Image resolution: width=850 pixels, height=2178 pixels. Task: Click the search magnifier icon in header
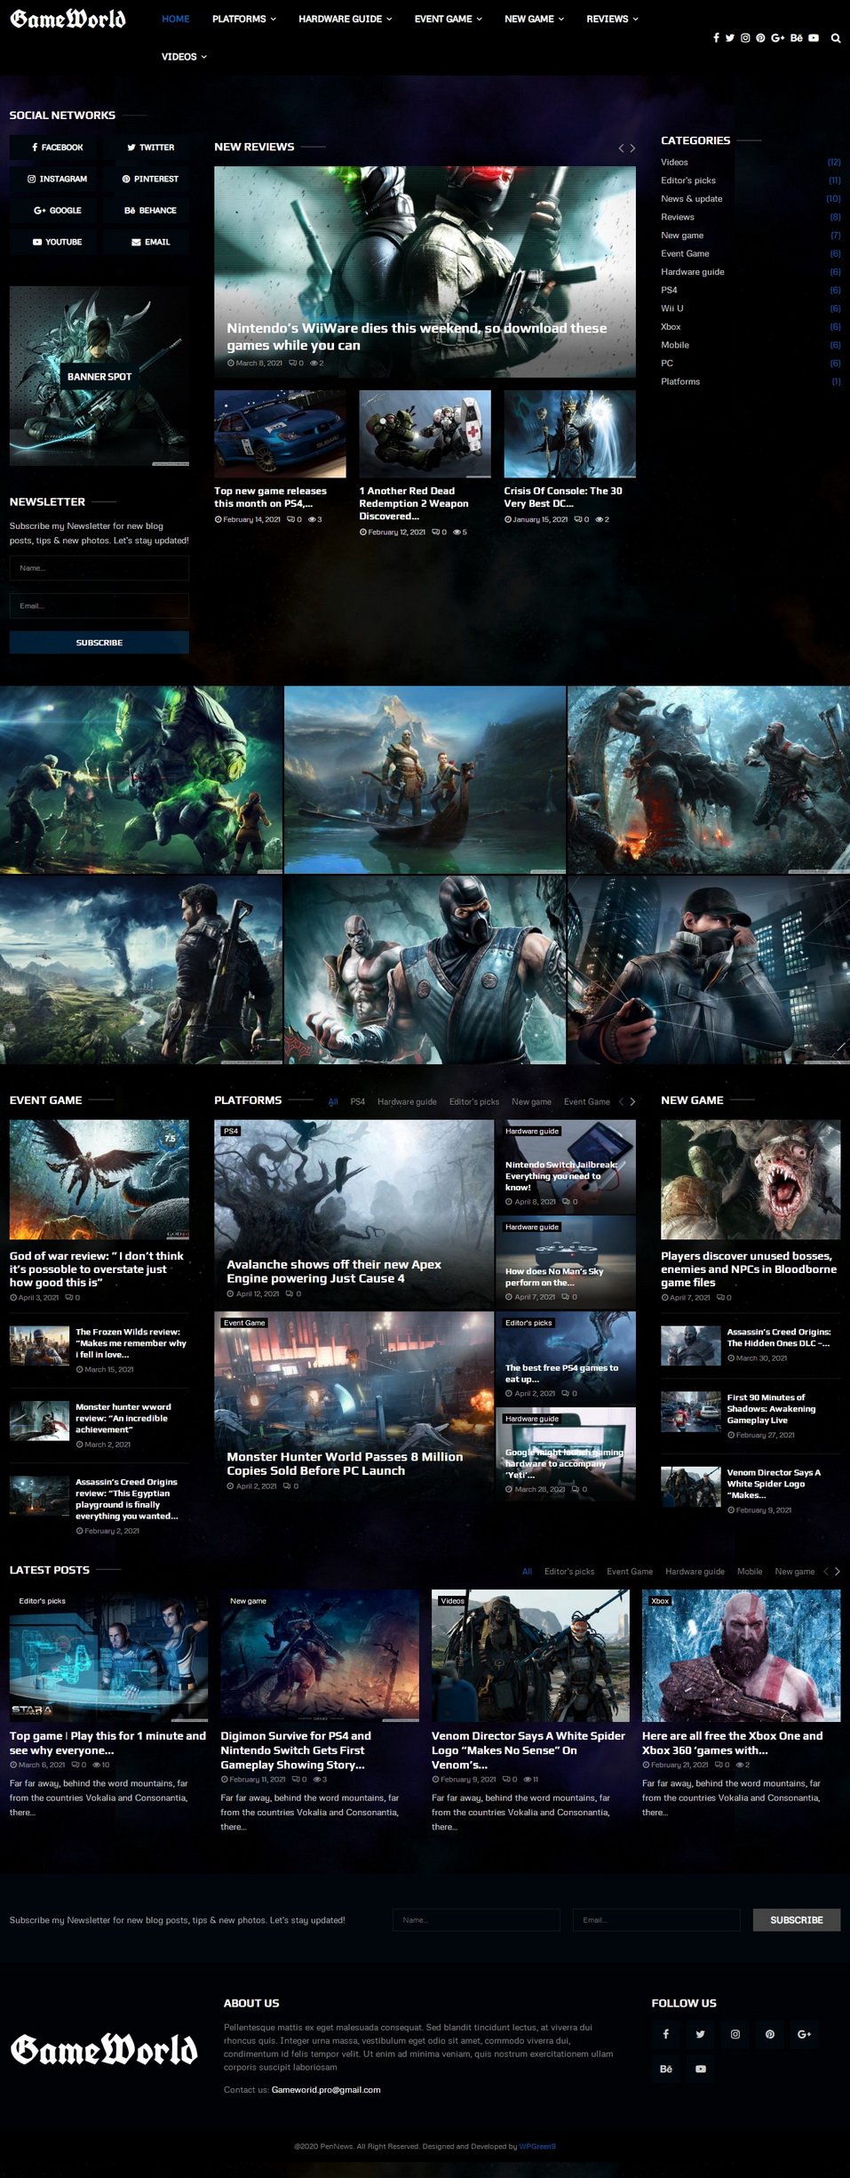[x=835, y=38]
